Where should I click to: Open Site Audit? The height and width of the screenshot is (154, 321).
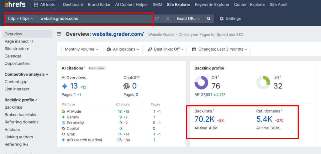point(279,4)
